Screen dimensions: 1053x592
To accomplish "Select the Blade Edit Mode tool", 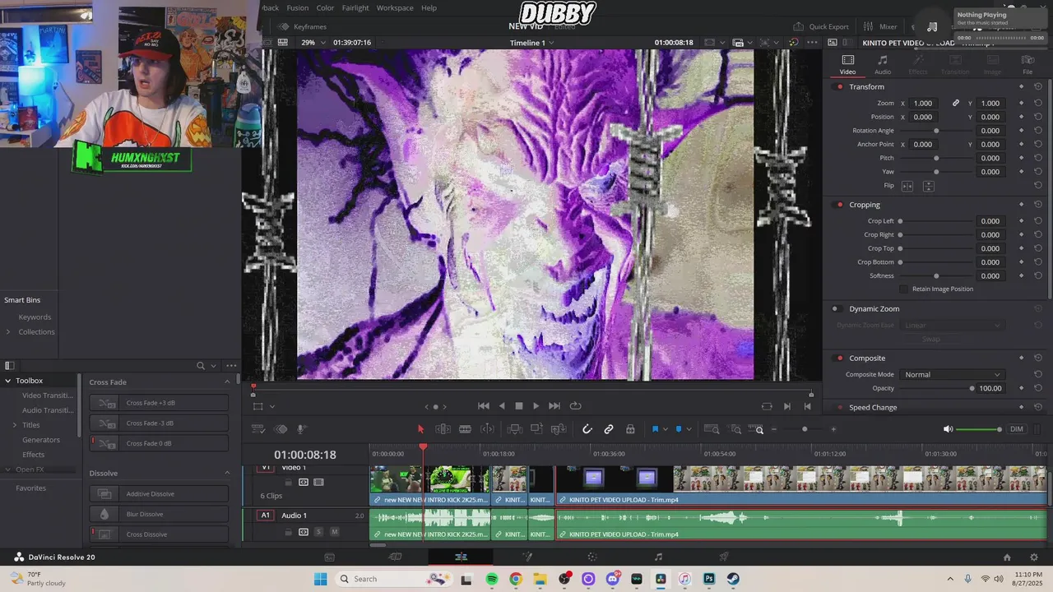I will tap(465, 429).
